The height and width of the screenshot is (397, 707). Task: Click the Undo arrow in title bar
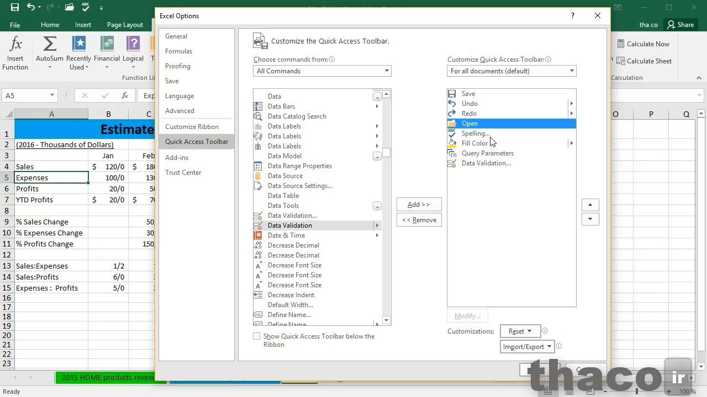coord(31,8)
